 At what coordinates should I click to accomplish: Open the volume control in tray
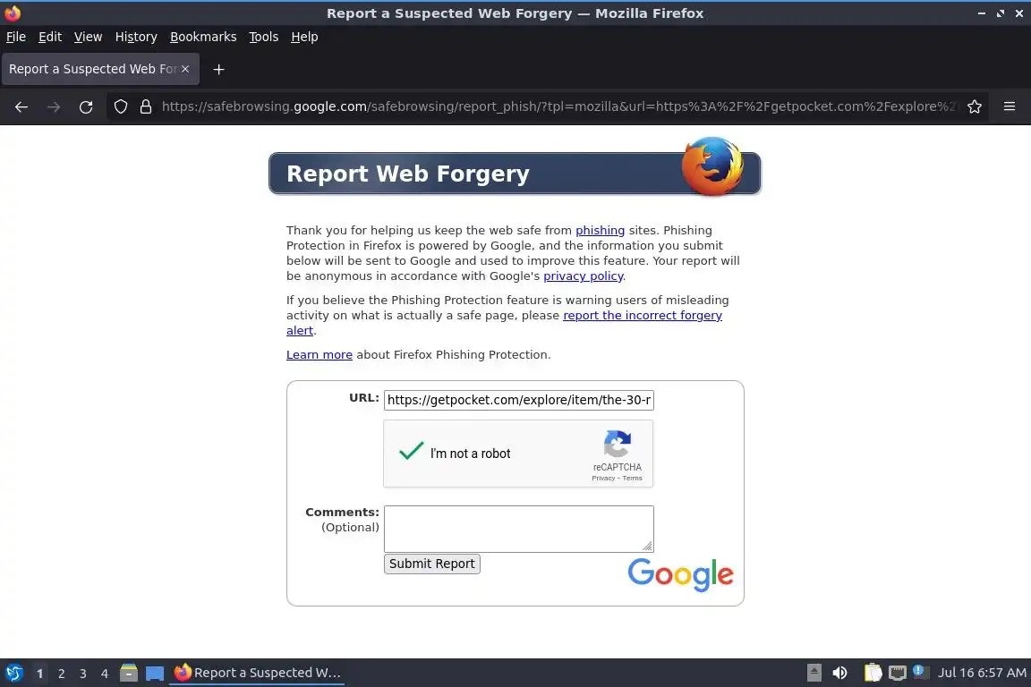(x=839, y=673)
